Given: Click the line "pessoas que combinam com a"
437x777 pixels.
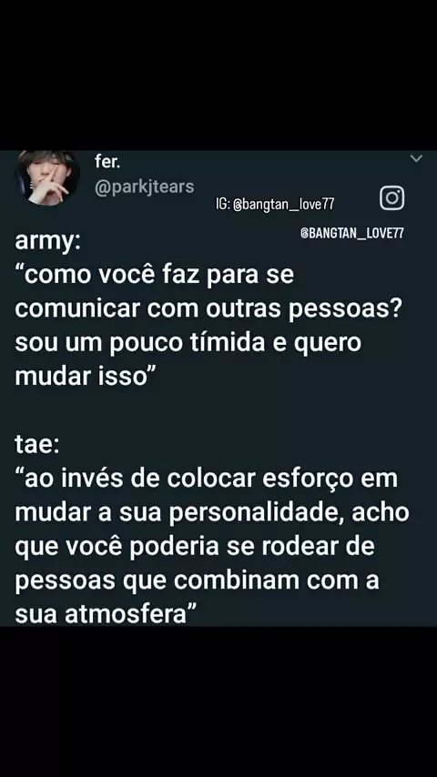Looking at the screenshot, I should click(x=197, y=580).
